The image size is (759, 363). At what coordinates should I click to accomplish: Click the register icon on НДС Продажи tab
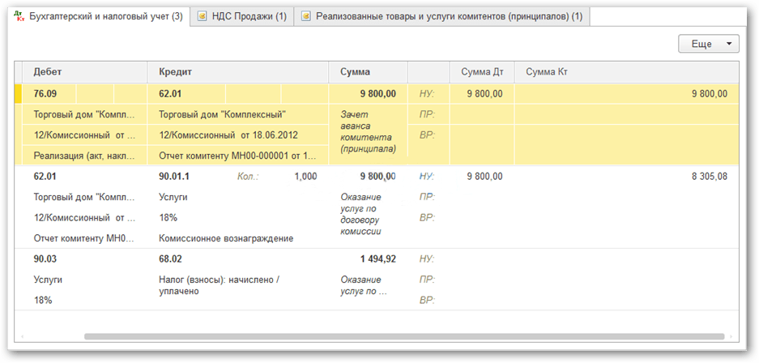pos(203,16)
